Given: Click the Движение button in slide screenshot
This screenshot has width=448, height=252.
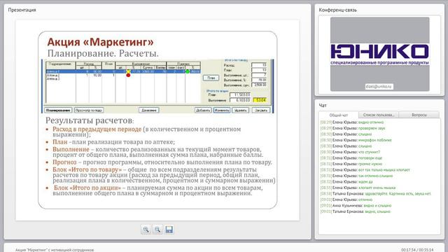Looking at the screenshot, I should pos(149,110).
